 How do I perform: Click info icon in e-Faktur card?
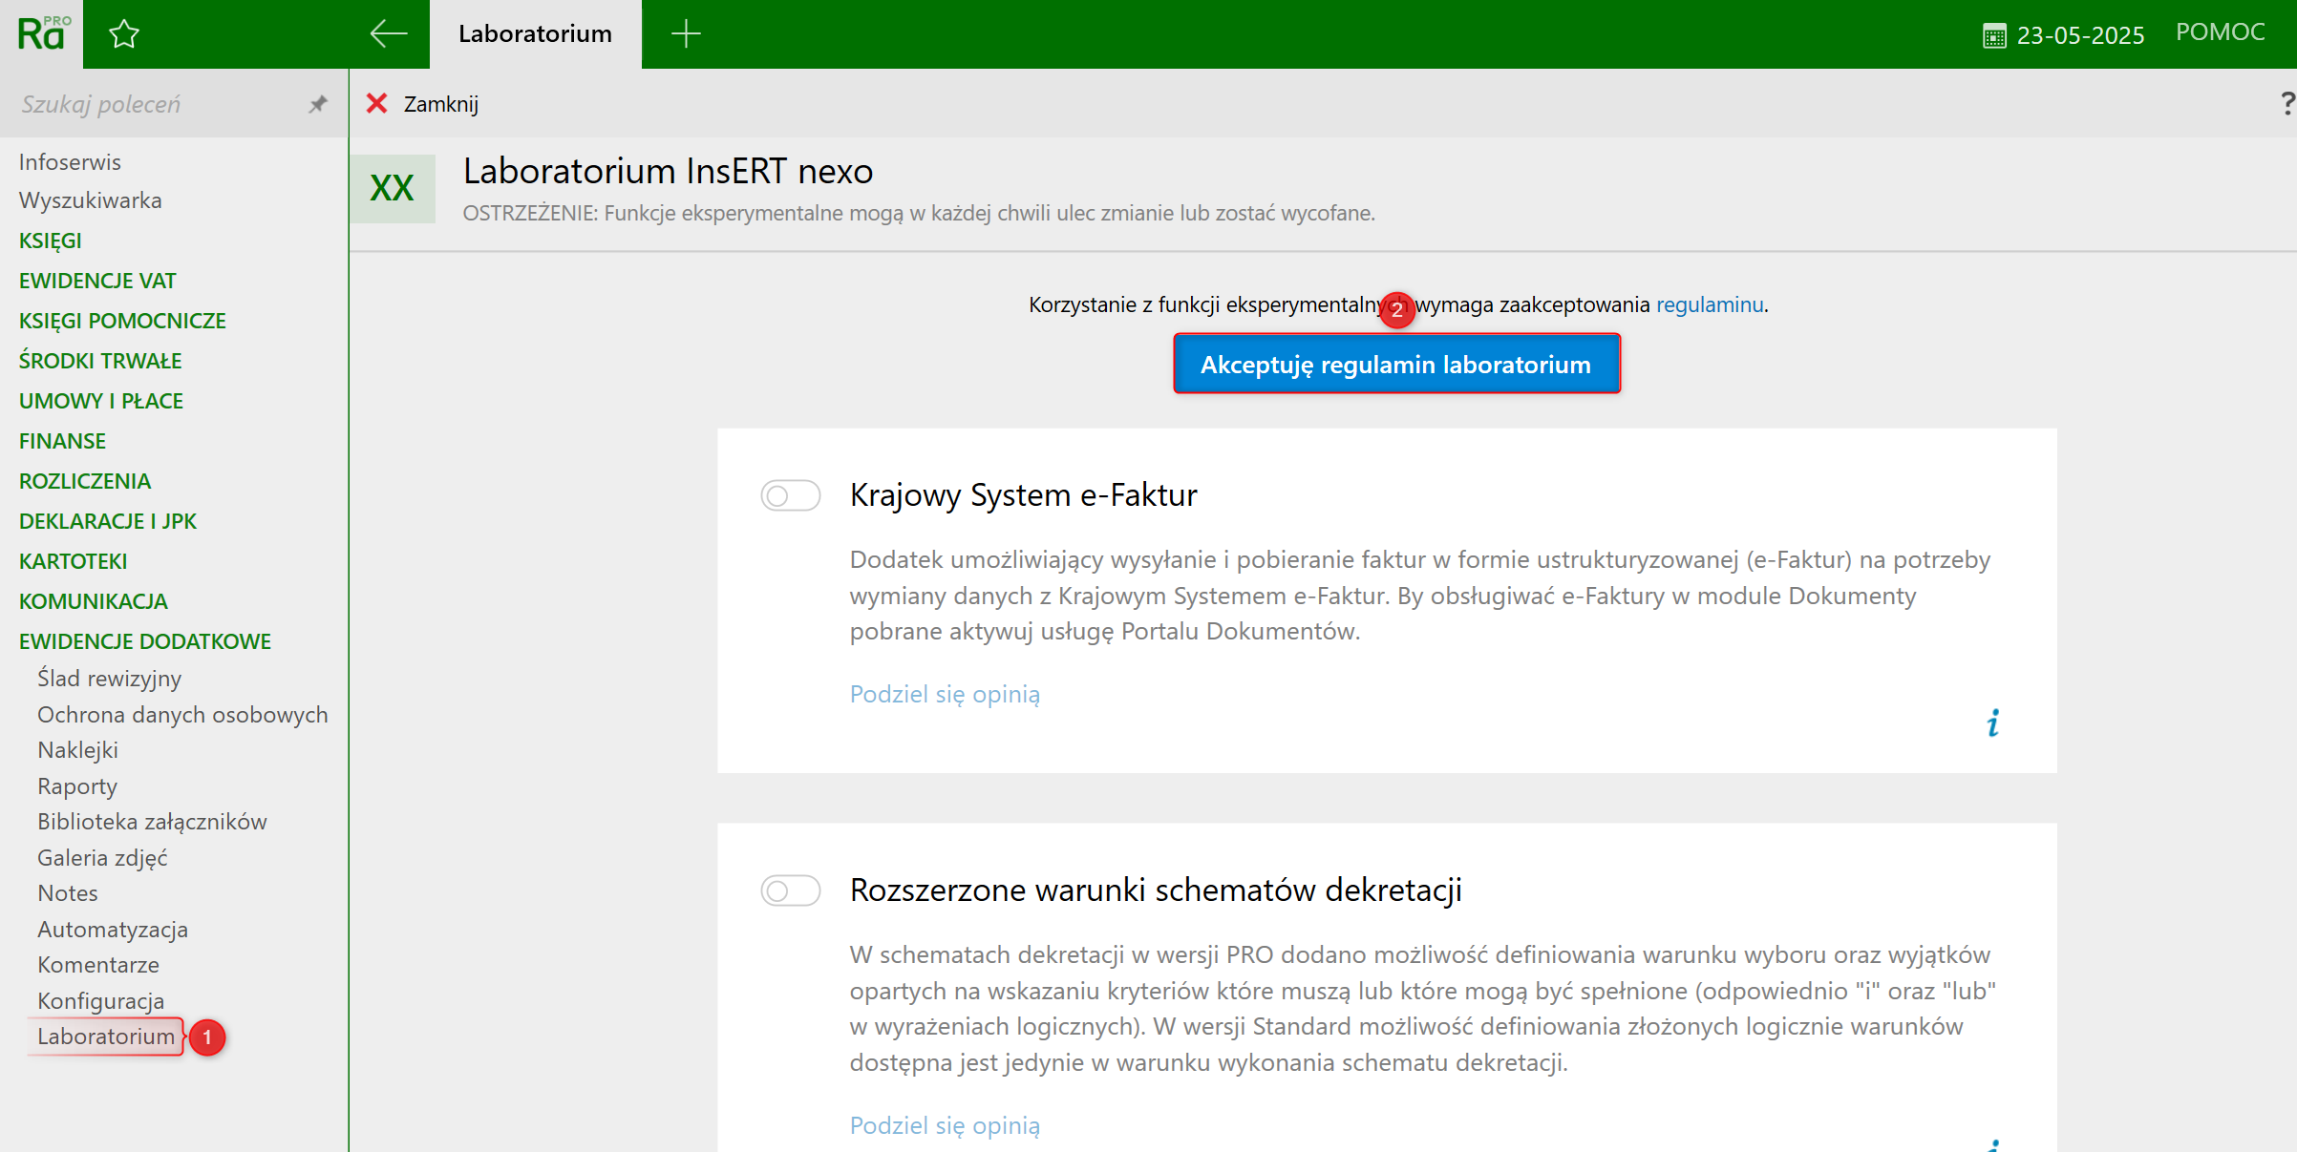pyautogui.click(x=1992, y=723)
